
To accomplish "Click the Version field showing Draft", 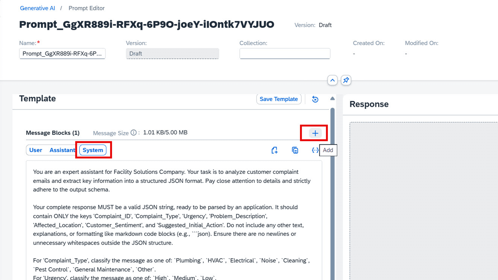I will click(x=172, y=54).
